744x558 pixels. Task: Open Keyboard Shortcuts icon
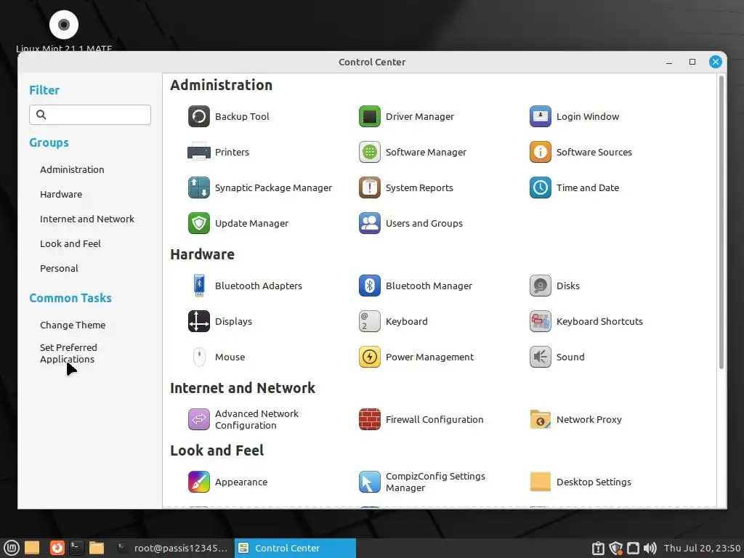[x=541, y=321]
